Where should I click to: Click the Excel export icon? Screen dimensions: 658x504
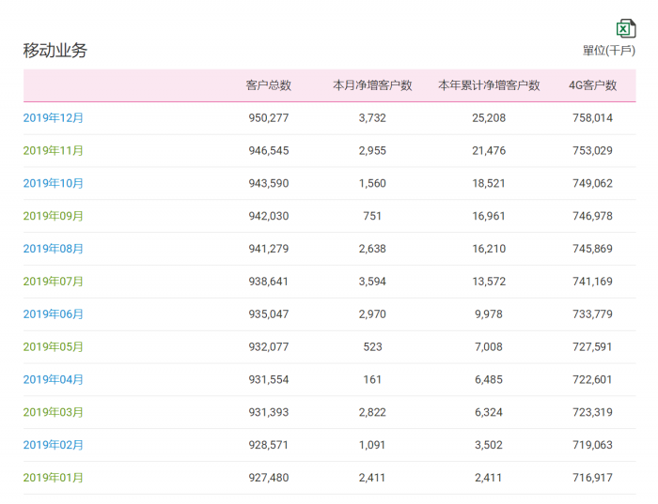pyautogui.click(x=625, y=28)
